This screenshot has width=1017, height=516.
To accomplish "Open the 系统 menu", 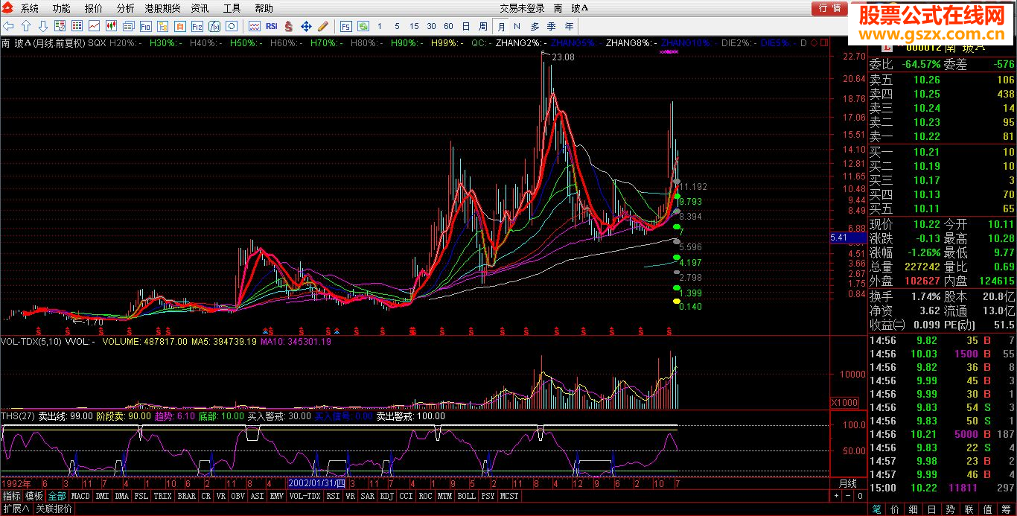I will 30,8.
